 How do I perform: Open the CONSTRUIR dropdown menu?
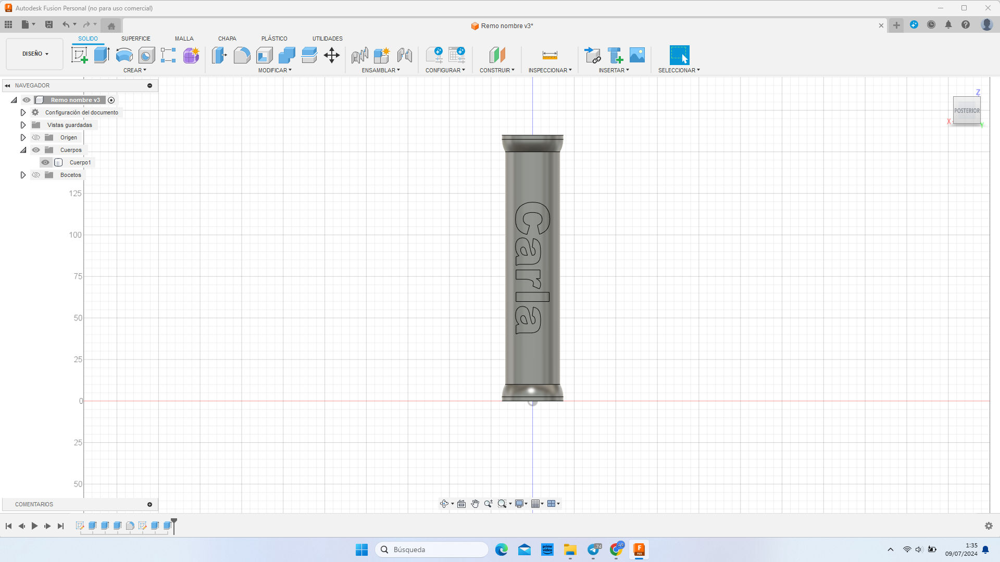point(497,70)
